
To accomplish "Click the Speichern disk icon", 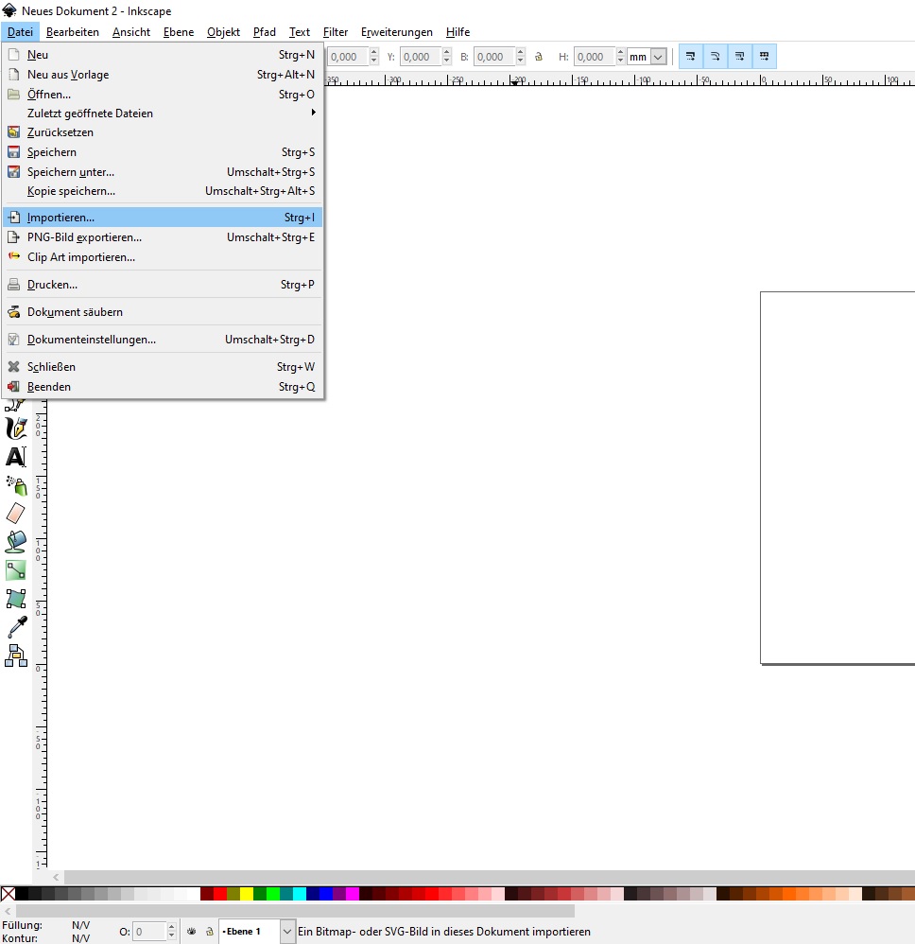I will click(13, 152).
